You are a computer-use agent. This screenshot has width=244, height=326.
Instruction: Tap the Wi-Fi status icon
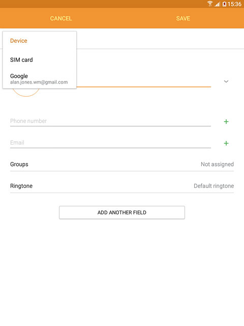210,4
